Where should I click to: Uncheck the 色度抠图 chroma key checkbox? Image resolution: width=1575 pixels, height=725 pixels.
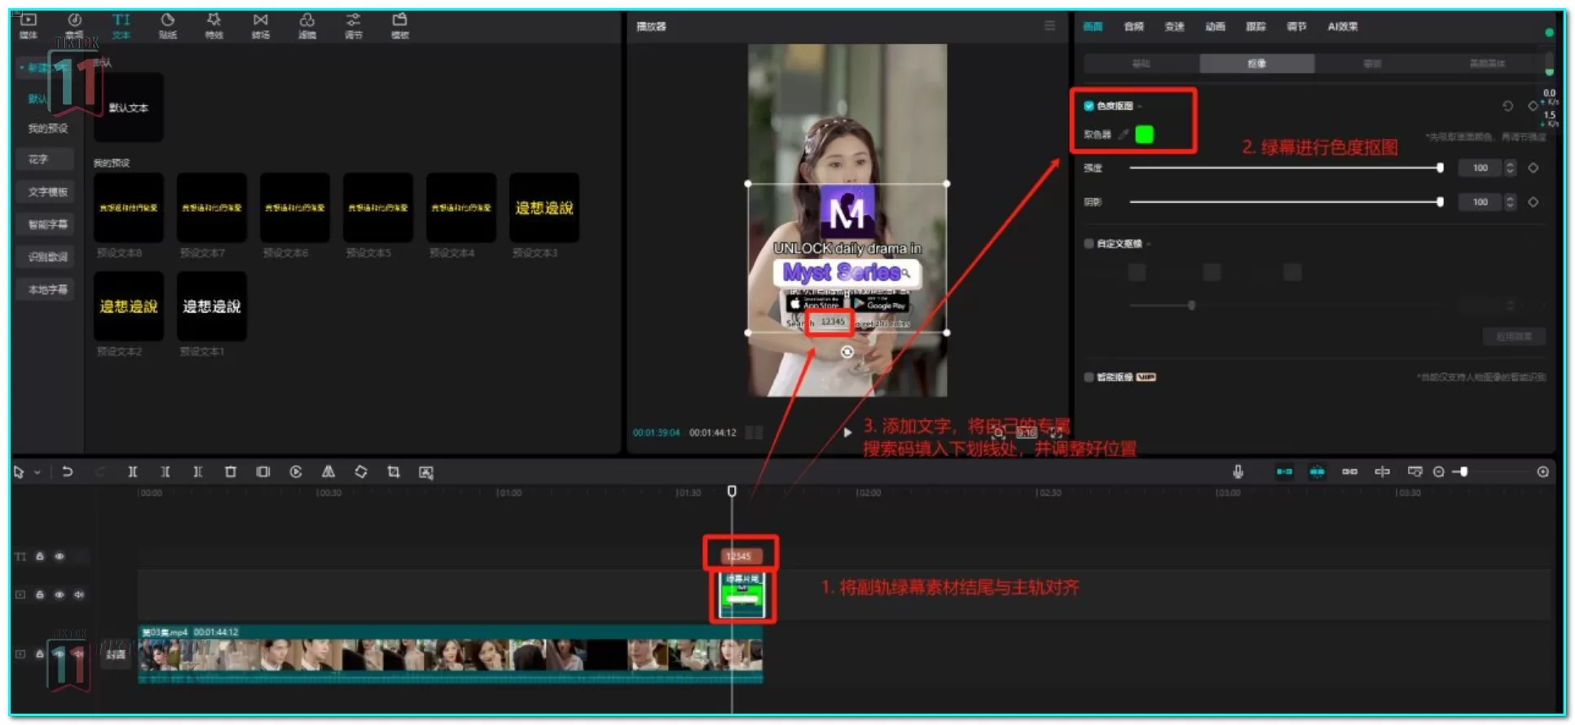[1089, 106]
